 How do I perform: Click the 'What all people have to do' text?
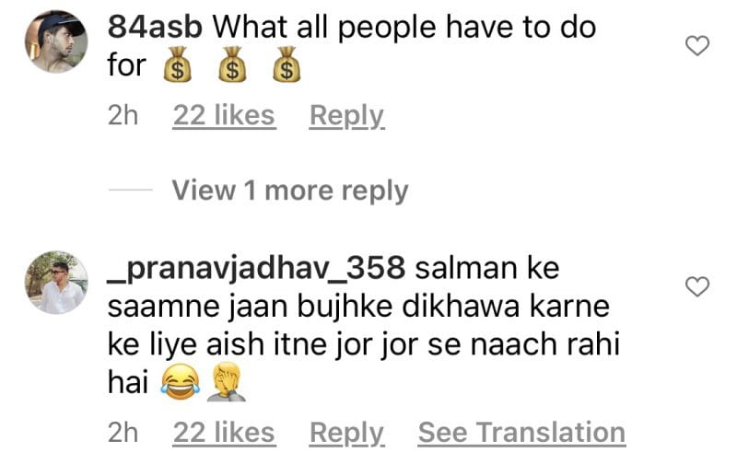click(x=404, y=29)
